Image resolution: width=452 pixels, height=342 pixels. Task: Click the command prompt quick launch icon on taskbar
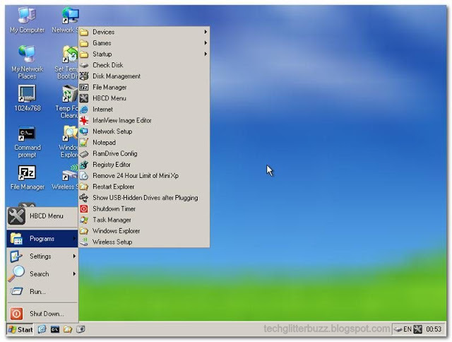(x=55, y=329)
